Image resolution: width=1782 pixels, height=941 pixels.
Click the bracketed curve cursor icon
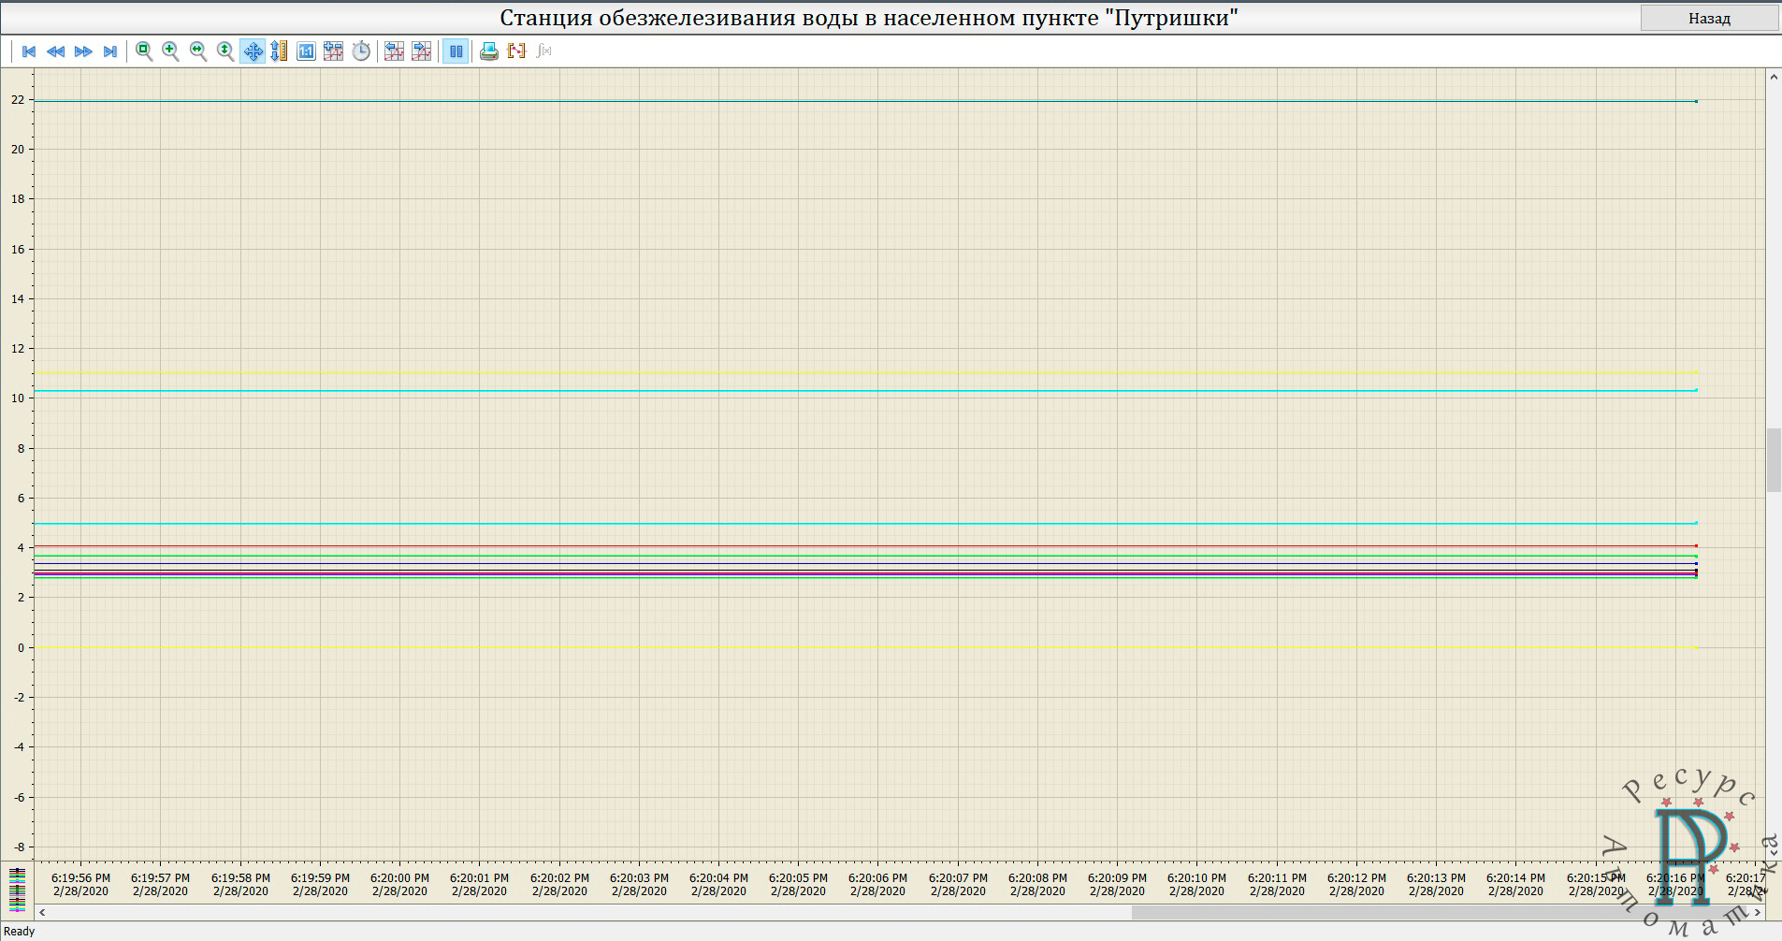pyautogui.click(x=516, y=51)
